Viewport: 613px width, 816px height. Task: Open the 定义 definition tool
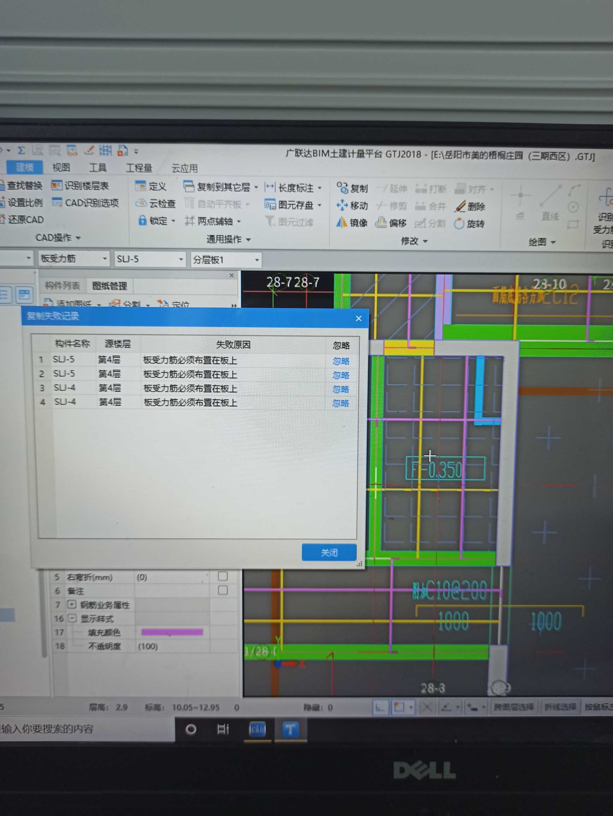(151, 186)
